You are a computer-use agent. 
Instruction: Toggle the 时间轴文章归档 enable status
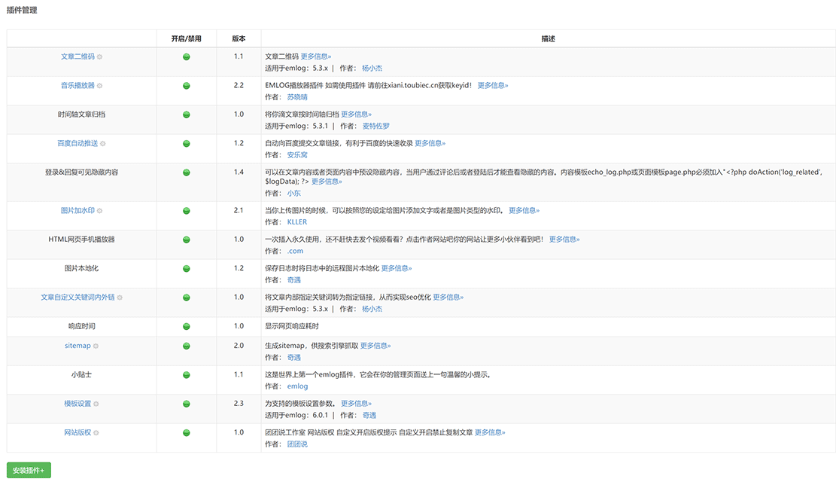click(x=186, y=114)
